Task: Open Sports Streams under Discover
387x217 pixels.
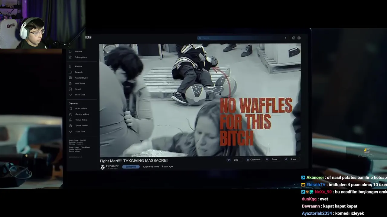Action: pyautogui.click(x=79, y=125)
